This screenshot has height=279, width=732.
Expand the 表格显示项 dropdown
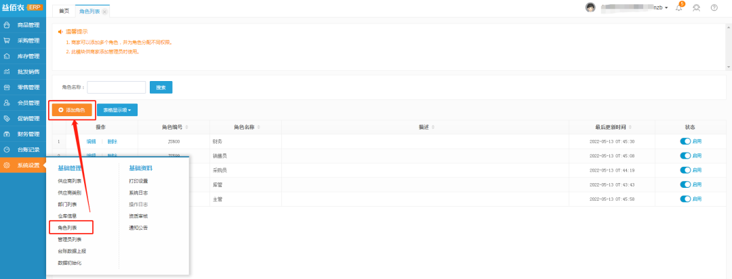[117, 109]
